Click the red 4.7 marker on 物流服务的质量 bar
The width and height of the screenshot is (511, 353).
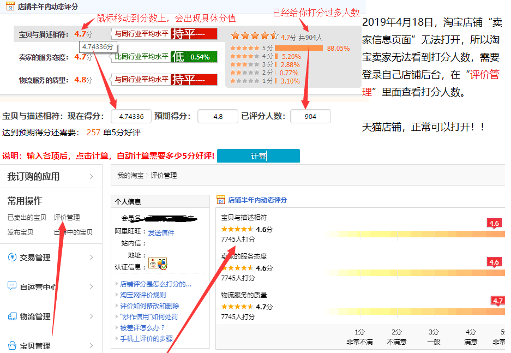tap(497, 301)
